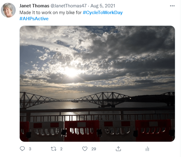
Task: Open the share upload icon
Action: (118, 149)
